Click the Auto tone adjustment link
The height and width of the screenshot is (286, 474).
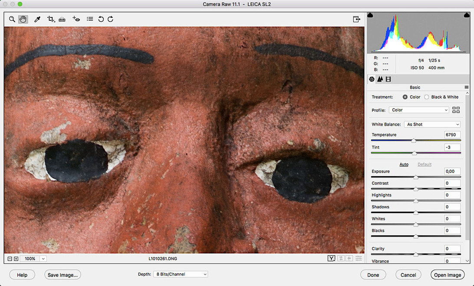[404, 164]
